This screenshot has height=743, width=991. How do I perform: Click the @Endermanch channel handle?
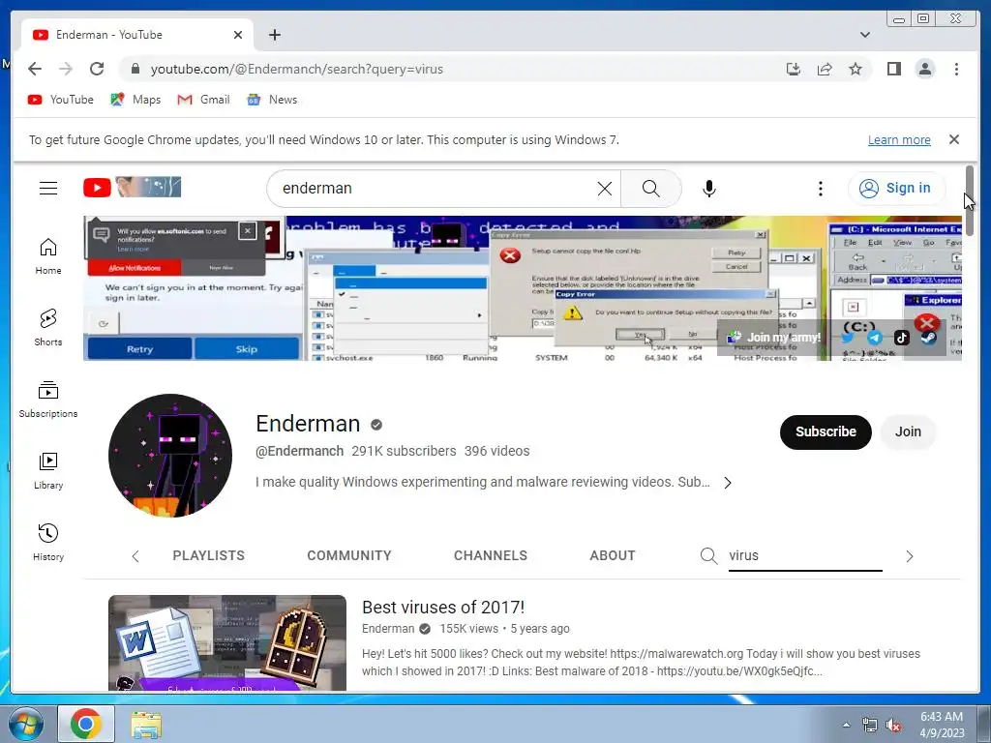tap(300, 451)
